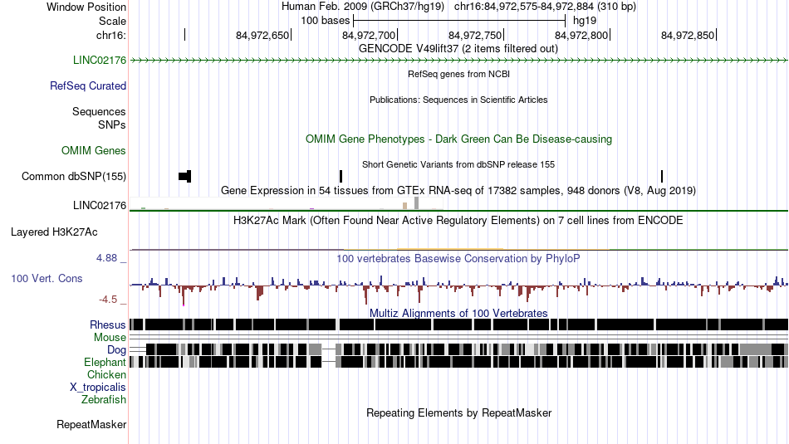
Task: Click the LINC02176 GTEx expression label
Action: 99,206
